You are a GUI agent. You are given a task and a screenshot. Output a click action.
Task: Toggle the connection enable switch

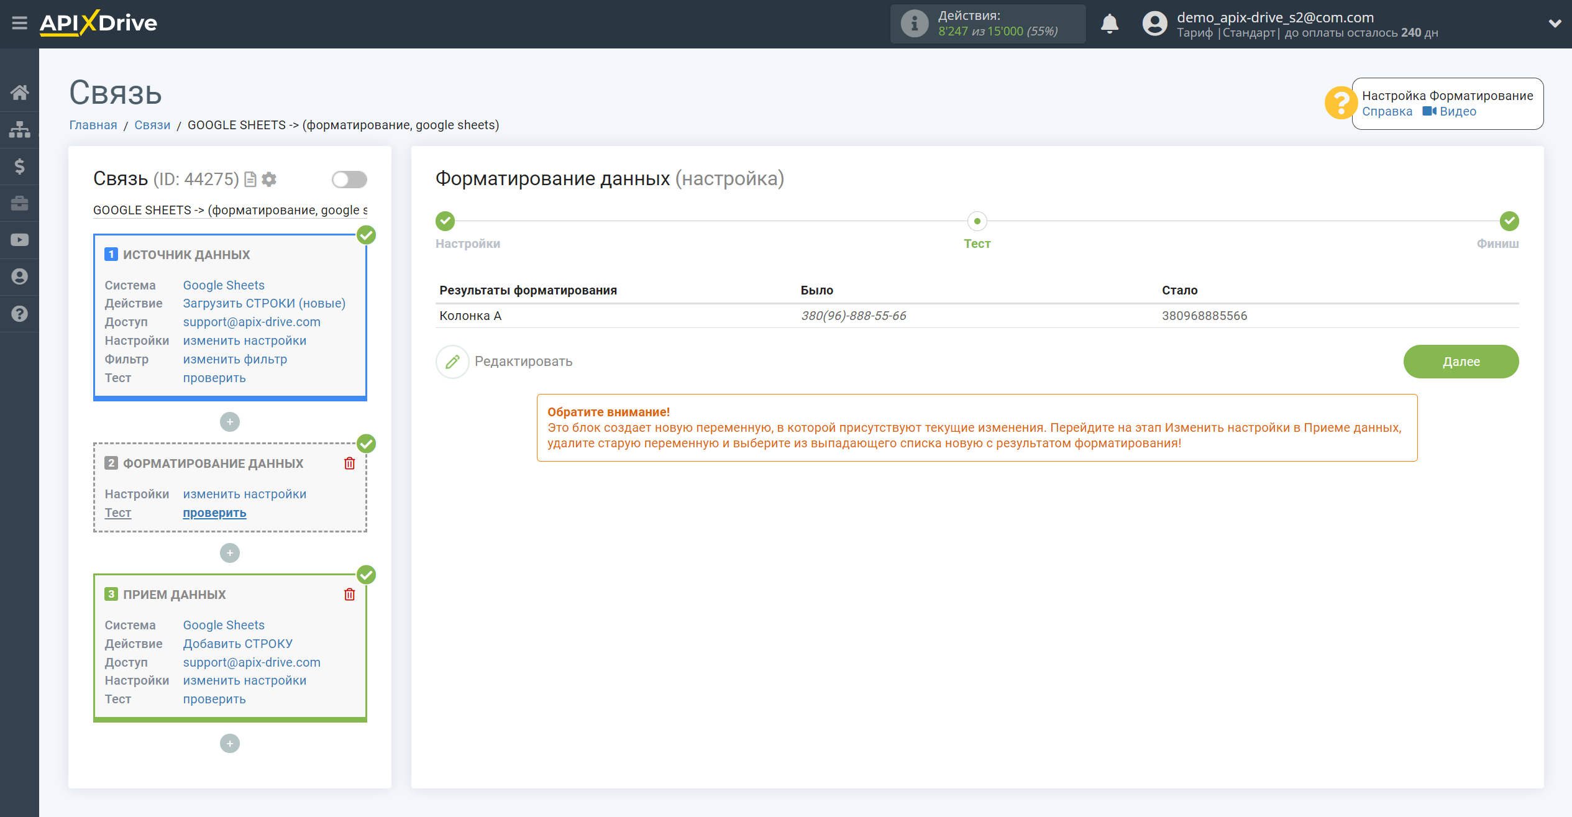(x=349, y=180)
